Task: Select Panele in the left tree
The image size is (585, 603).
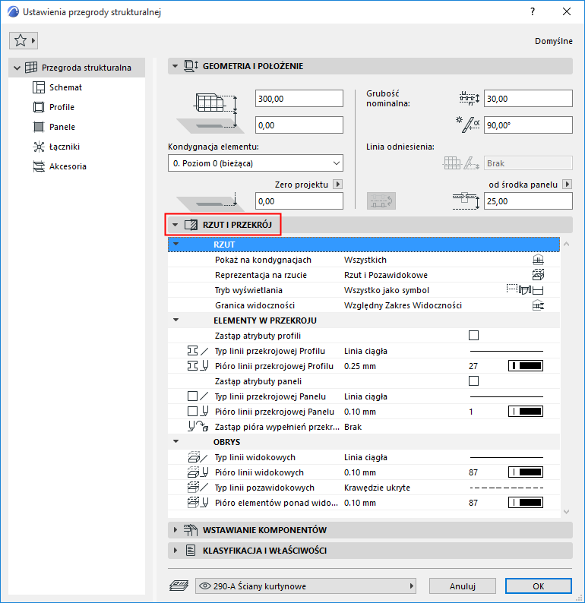Action: [62, 127]
